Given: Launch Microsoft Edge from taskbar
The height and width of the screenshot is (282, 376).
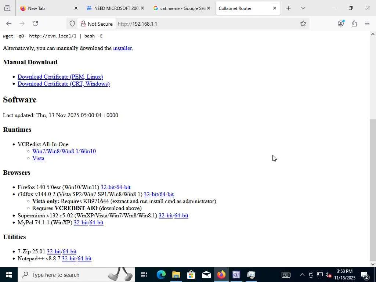Looking at the screenshot, I should (x=161, y=275).
